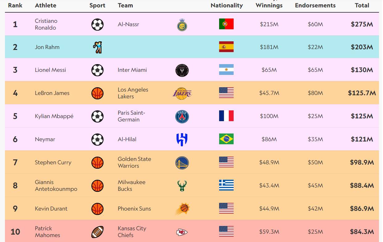Click the Portugal flag in Ronaldo's row

(226, 24)
